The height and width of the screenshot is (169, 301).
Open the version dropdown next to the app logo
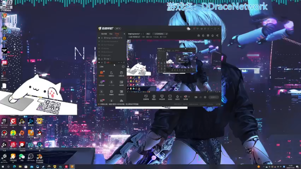tap(118, 29)
